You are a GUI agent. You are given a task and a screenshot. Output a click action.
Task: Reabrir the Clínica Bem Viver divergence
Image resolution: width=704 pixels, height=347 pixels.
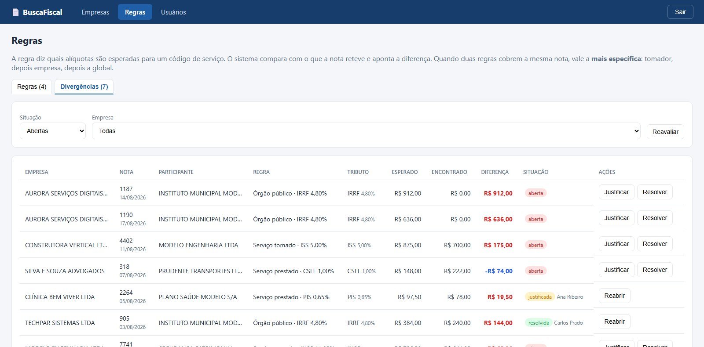(615, 296)
